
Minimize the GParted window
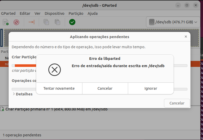[x=178, y=5]
